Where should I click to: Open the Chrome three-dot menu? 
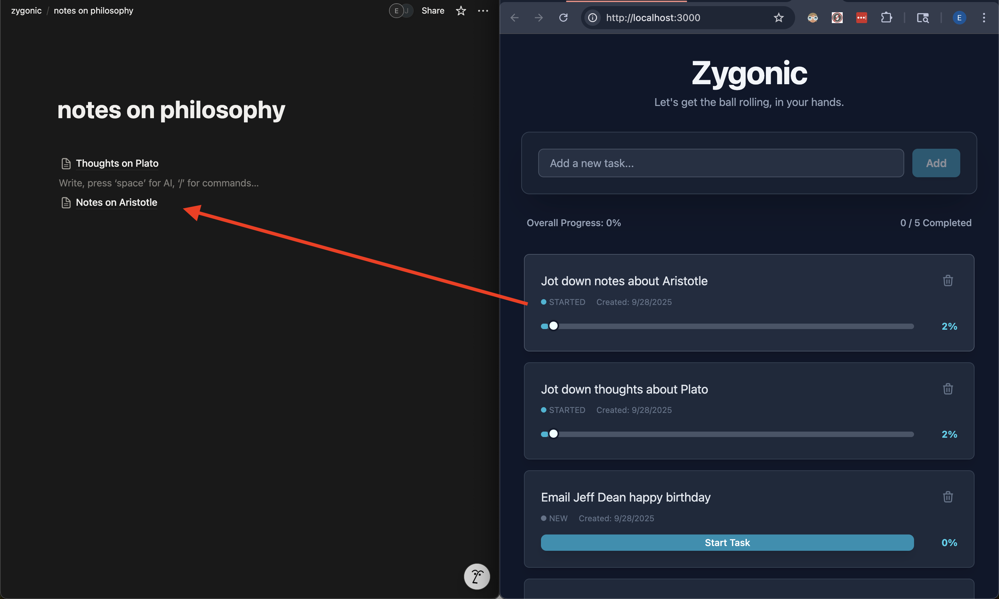point(984,18)
